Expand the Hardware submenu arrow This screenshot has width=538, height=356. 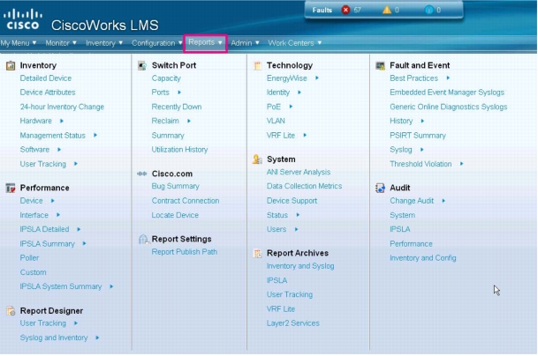tap(62, 121)
